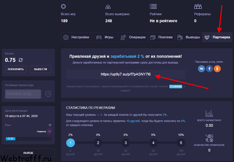
Task: Open the Операции tab
Action: tap(133, 37)
